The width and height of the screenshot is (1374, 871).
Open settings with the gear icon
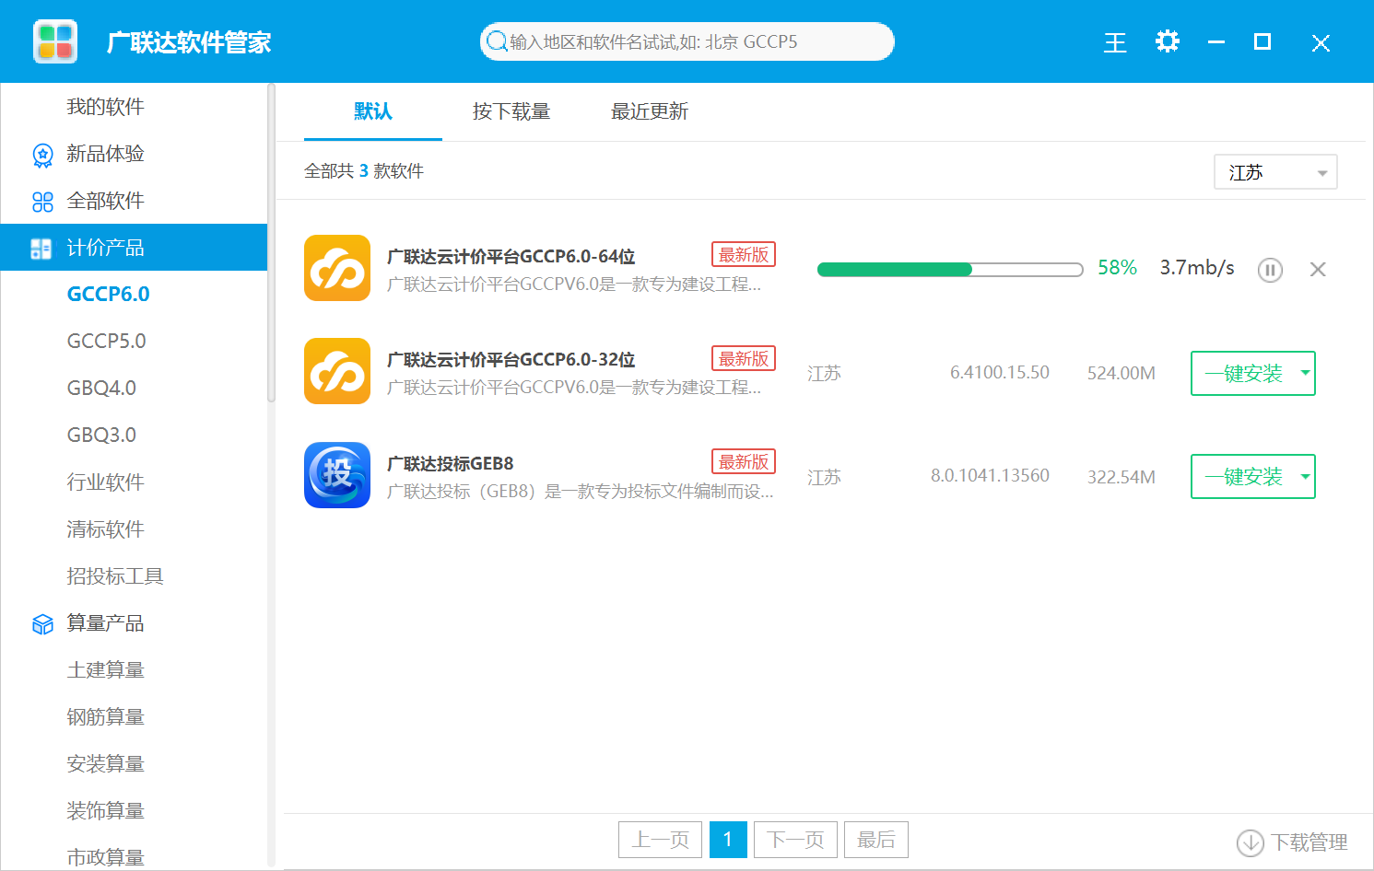point(1168,41)
